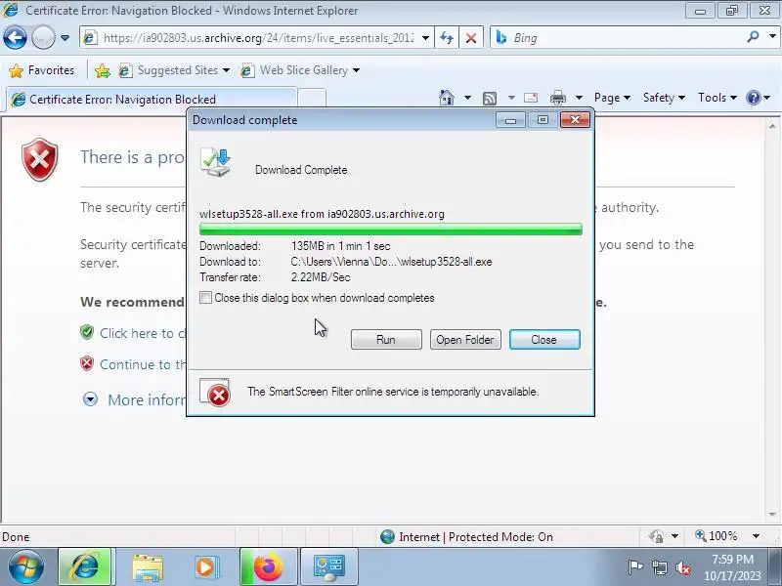Click the 'wlsetup3528-all.exe from ia902803.us.archive.org' text
This screenshot has height=586, width=782.
click(x=322, y=214)
